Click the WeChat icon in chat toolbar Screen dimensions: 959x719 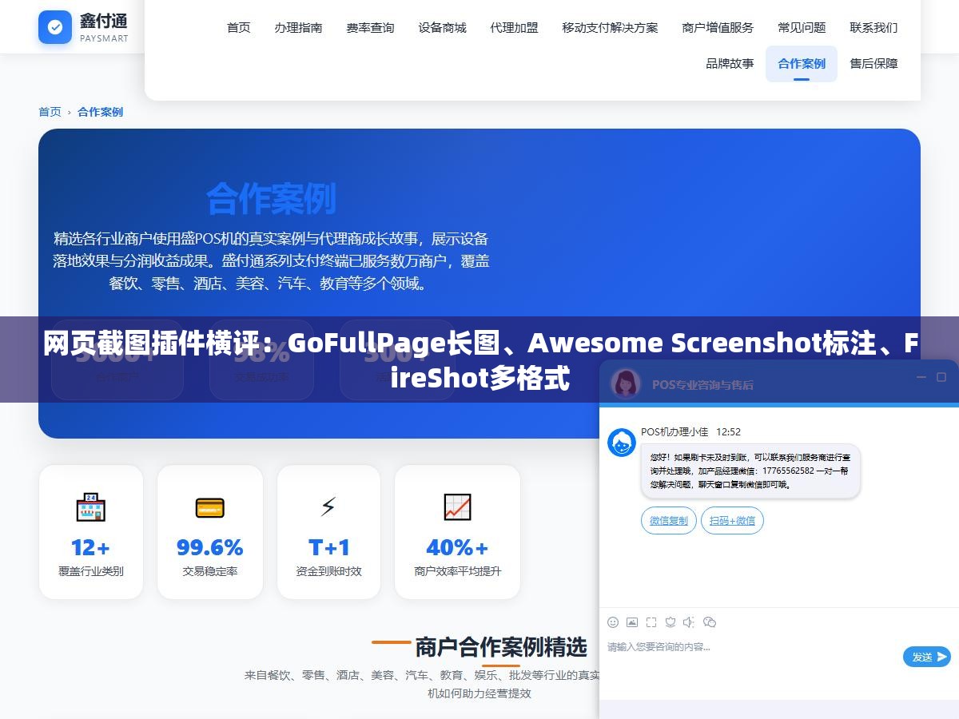709,622
